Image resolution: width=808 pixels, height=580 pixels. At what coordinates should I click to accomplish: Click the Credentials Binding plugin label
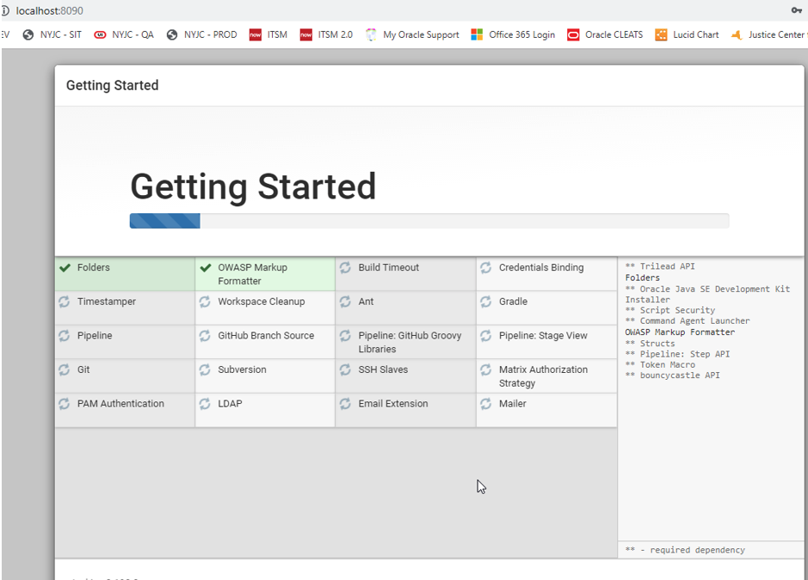click(x=541, y=267)
